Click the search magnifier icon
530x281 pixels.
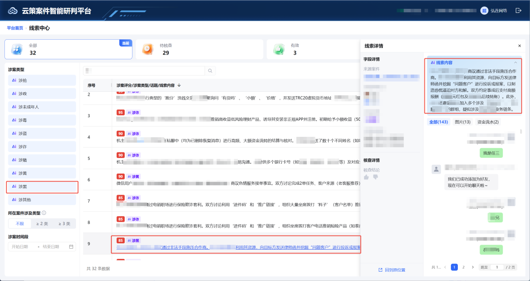coord(210,71)
